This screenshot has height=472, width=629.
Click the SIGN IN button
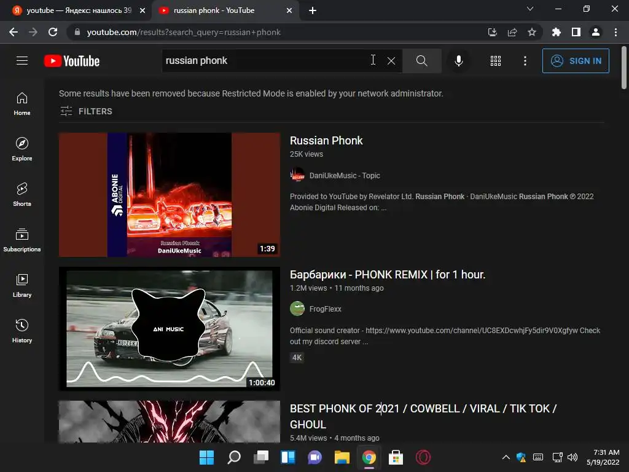coord(576,61)
